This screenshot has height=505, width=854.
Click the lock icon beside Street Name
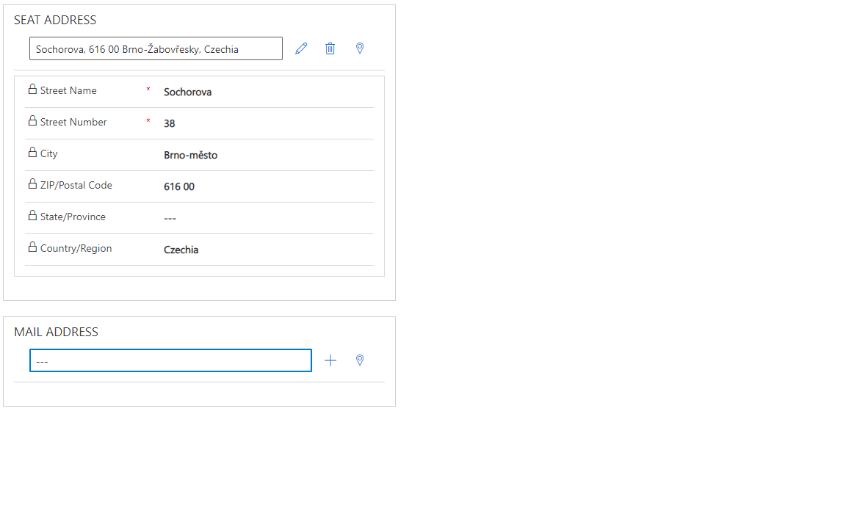tap(32, 88)
